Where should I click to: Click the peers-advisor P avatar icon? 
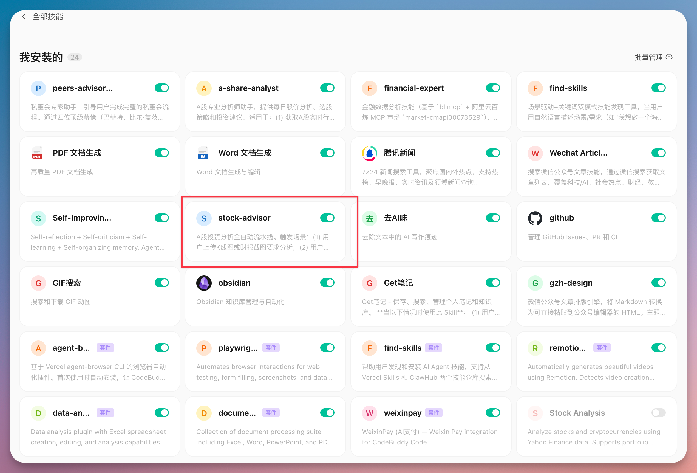(38, 88)
